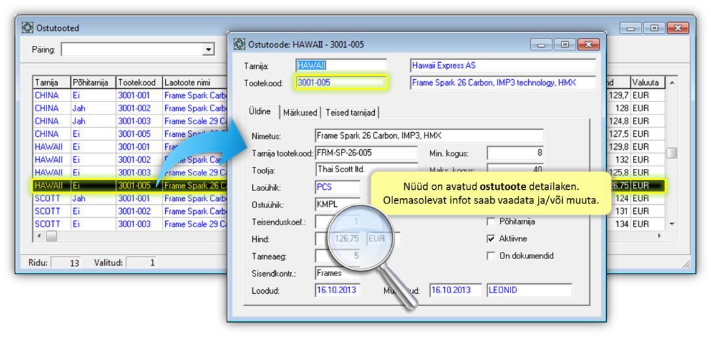
Task: Switch to the Üldine tab
Action: pyautogui.click(x=260, y=113)
